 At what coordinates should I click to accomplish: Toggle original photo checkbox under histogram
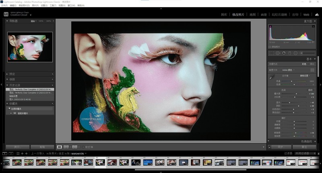click(x=270, y=47)
